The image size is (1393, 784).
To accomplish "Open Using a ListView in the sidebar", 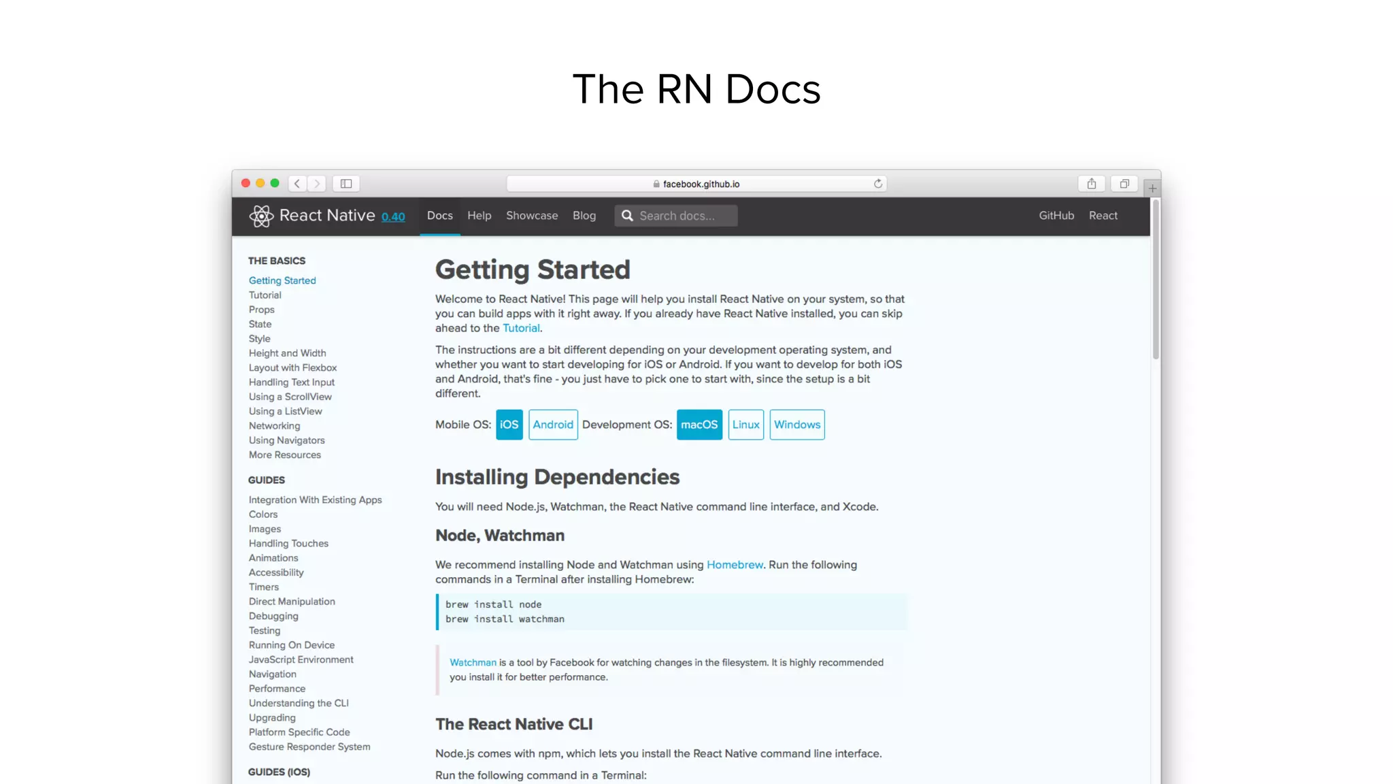I will 285,412.
